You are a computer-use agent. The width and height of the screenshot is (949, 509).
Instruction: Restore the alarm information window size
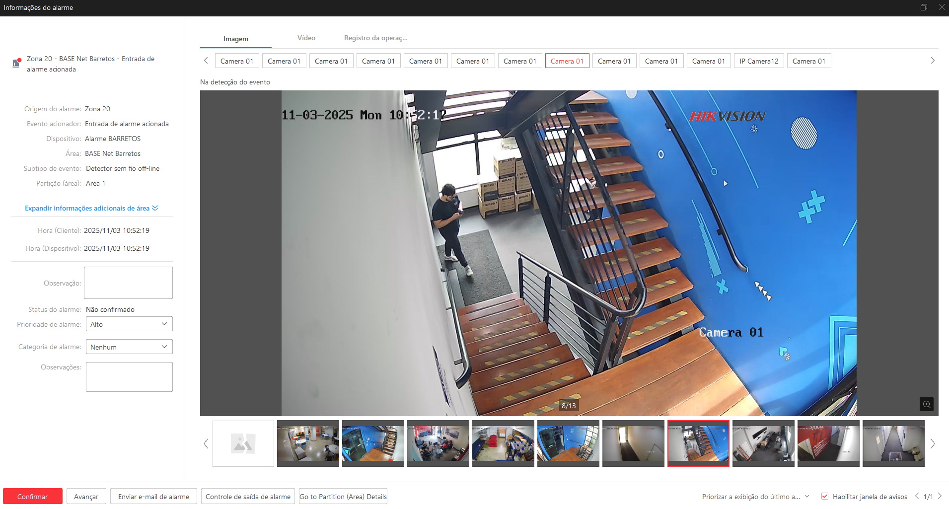pos(924,7)
